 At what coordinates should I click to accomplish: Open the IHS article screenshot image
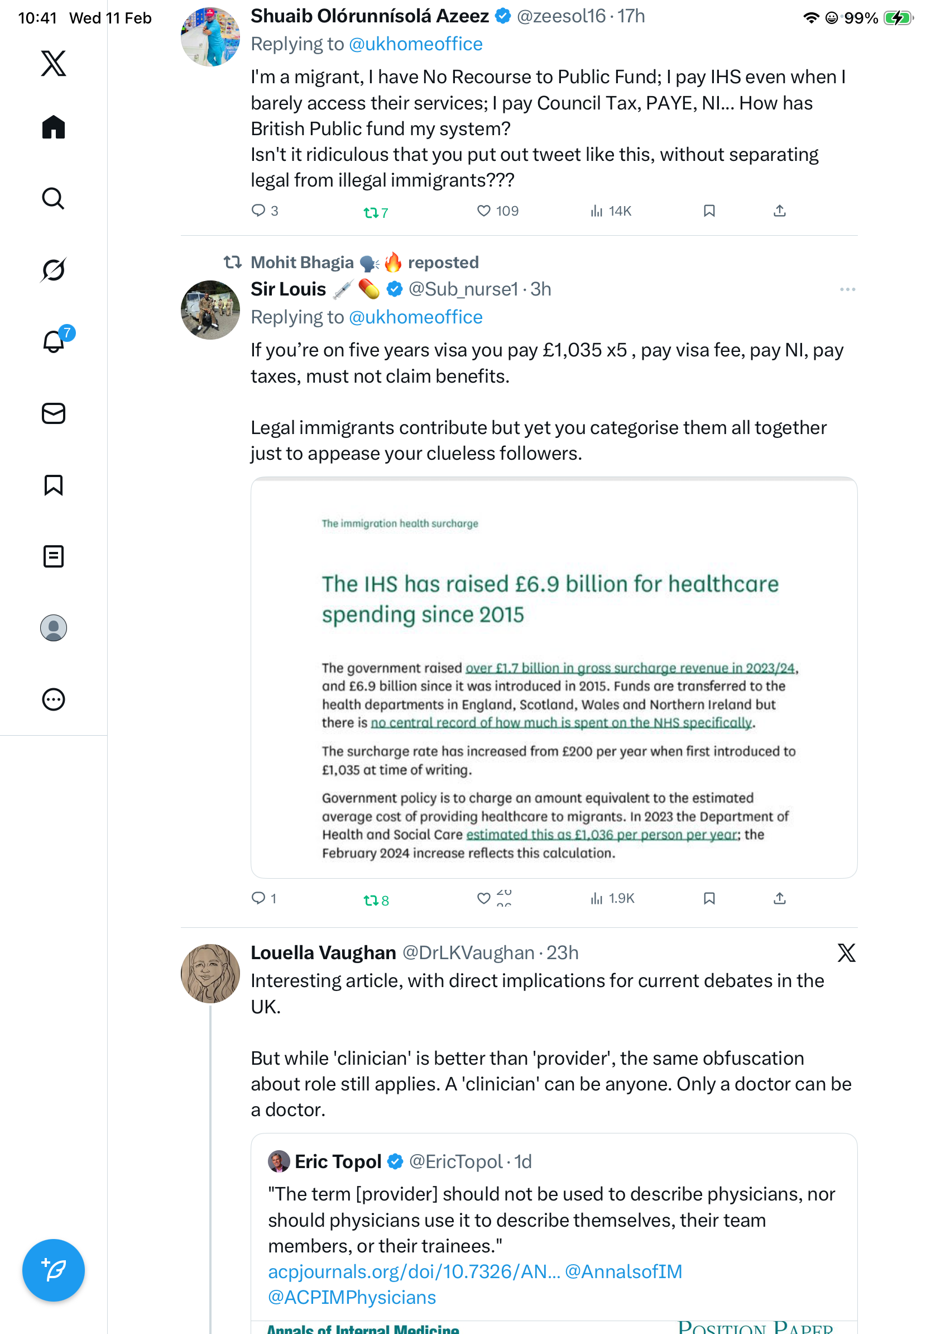coord(554,677)
